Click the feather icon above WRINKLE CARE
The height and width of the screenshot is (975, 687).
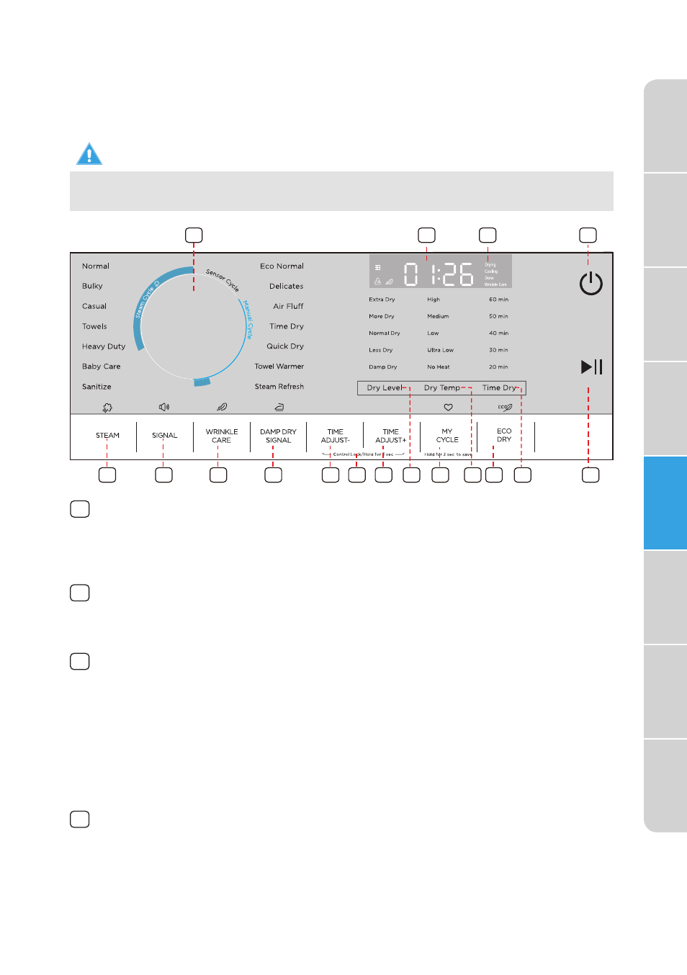[x=222, y=407]
